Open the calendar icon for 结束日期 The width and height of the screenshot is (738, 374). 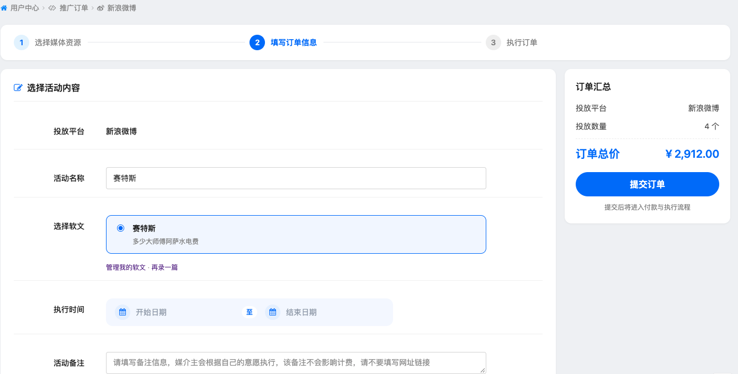point(273,312)
